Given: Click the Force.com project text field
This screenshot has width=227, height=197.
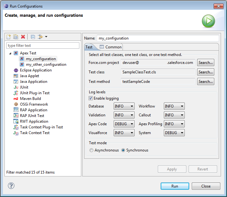Looking at the screenshot, I should point(158,63).
